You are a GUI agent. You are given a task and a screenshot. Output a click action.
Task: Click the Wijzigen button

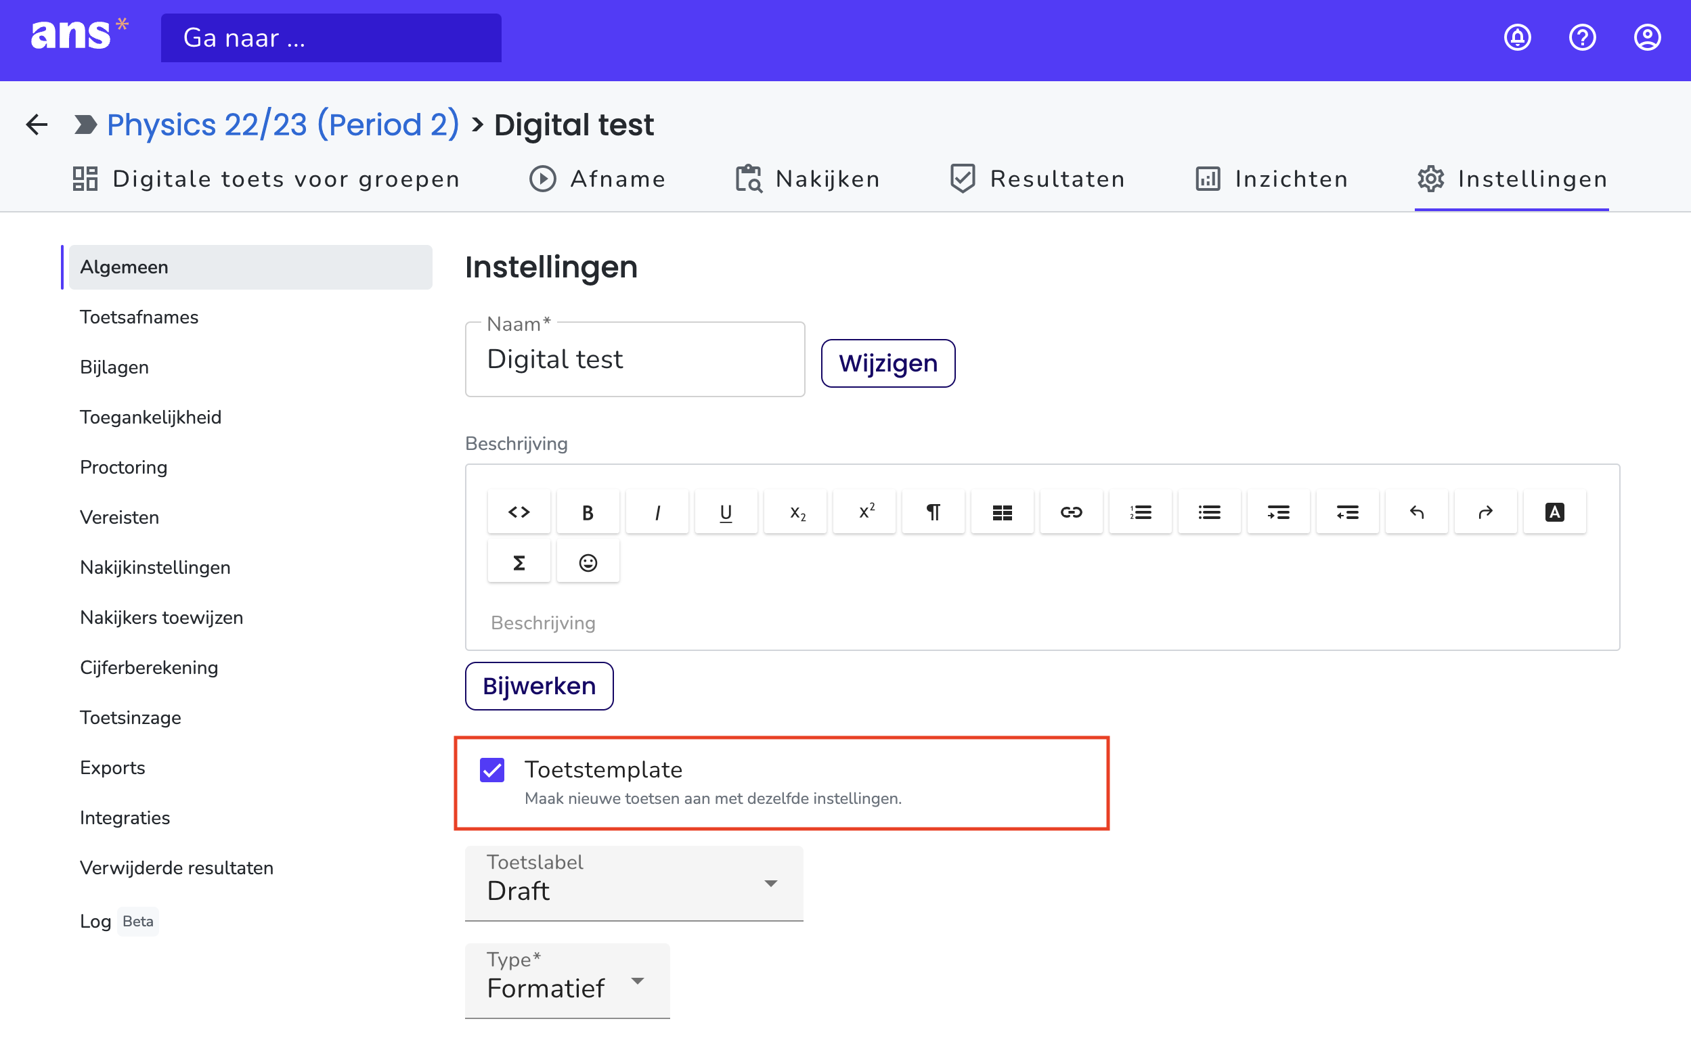pos(887,363)
